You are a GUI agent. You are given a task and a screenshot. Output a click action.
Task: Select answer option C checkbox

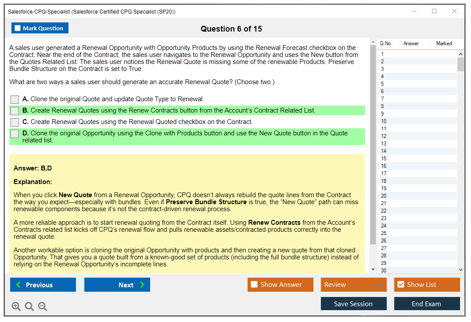(14, 122)
